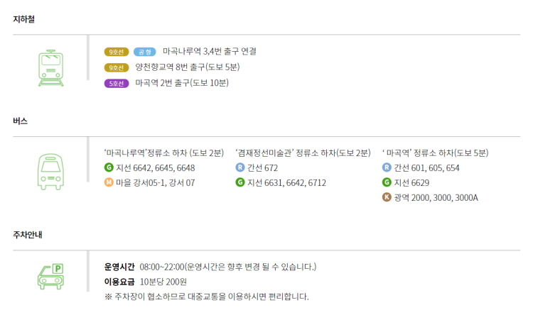Image resolution: width=533 pixels, height=310 pixels.
Task: Click the R icon beside 간선 601, 605, 654
Action: (387, 168)
